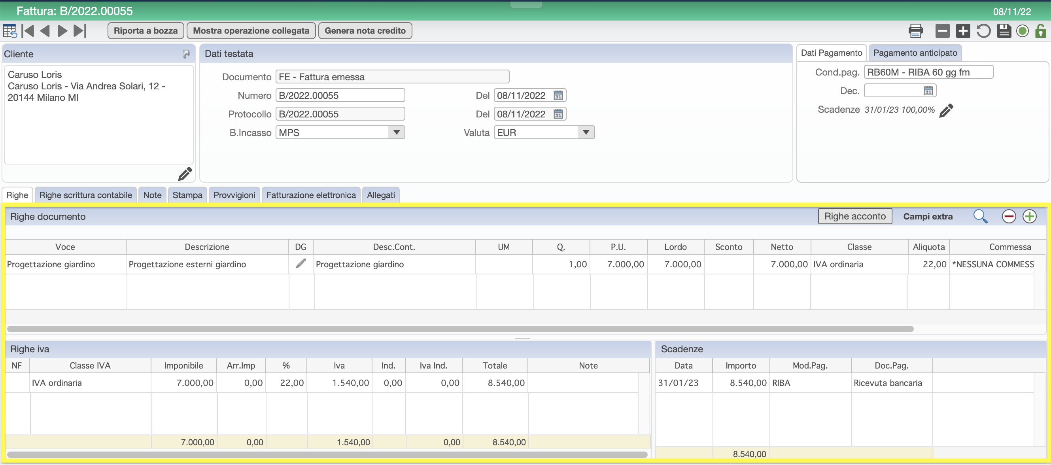1051x465 pixels.
Task: Click the Imponibile column header
Action: click(x=183, y=365)
